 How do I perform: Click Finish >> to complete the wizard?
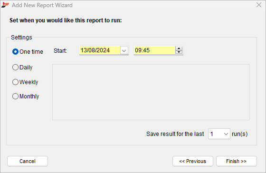237,161
